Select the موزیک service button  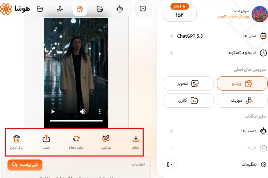point(242,101)
